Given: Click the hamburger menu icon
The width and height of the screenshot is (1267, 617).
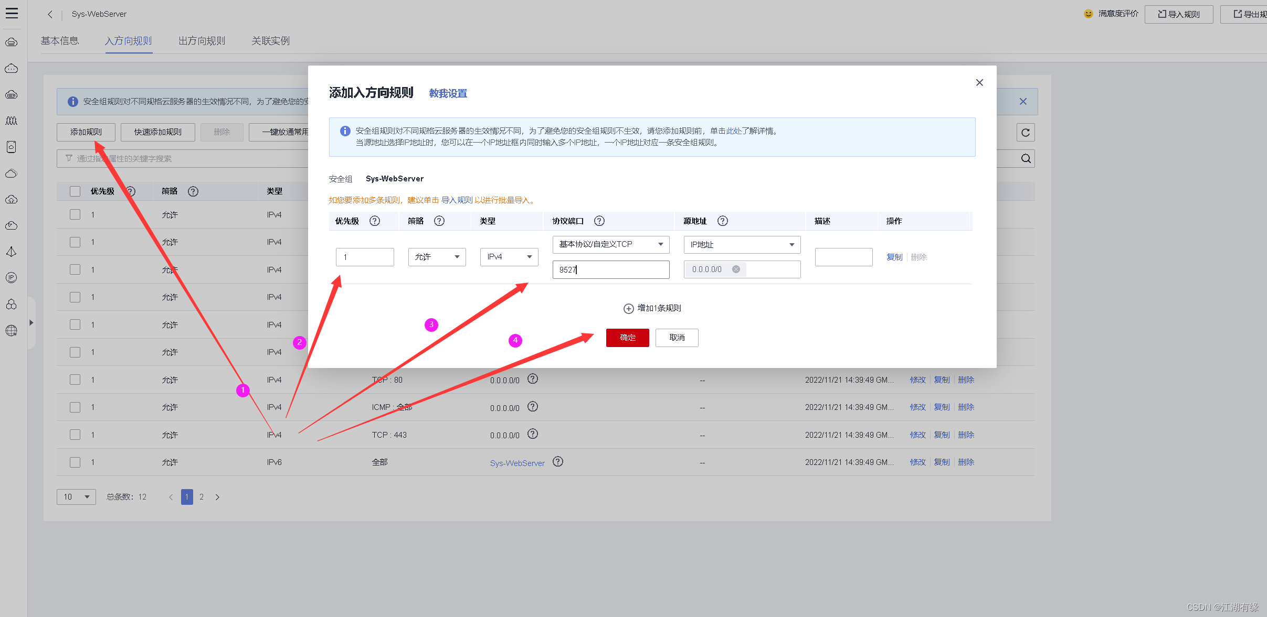Looking at the screenshot, I should 12,14.
